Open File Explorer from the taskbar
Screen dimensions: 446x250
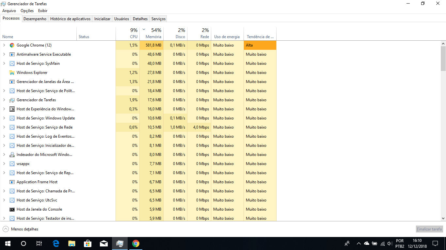coord(72,243)
